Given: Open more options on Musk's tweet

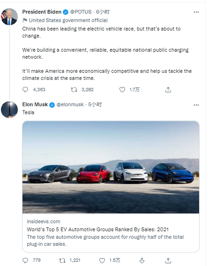Looking at the screenshot, I should pos(196,105).
